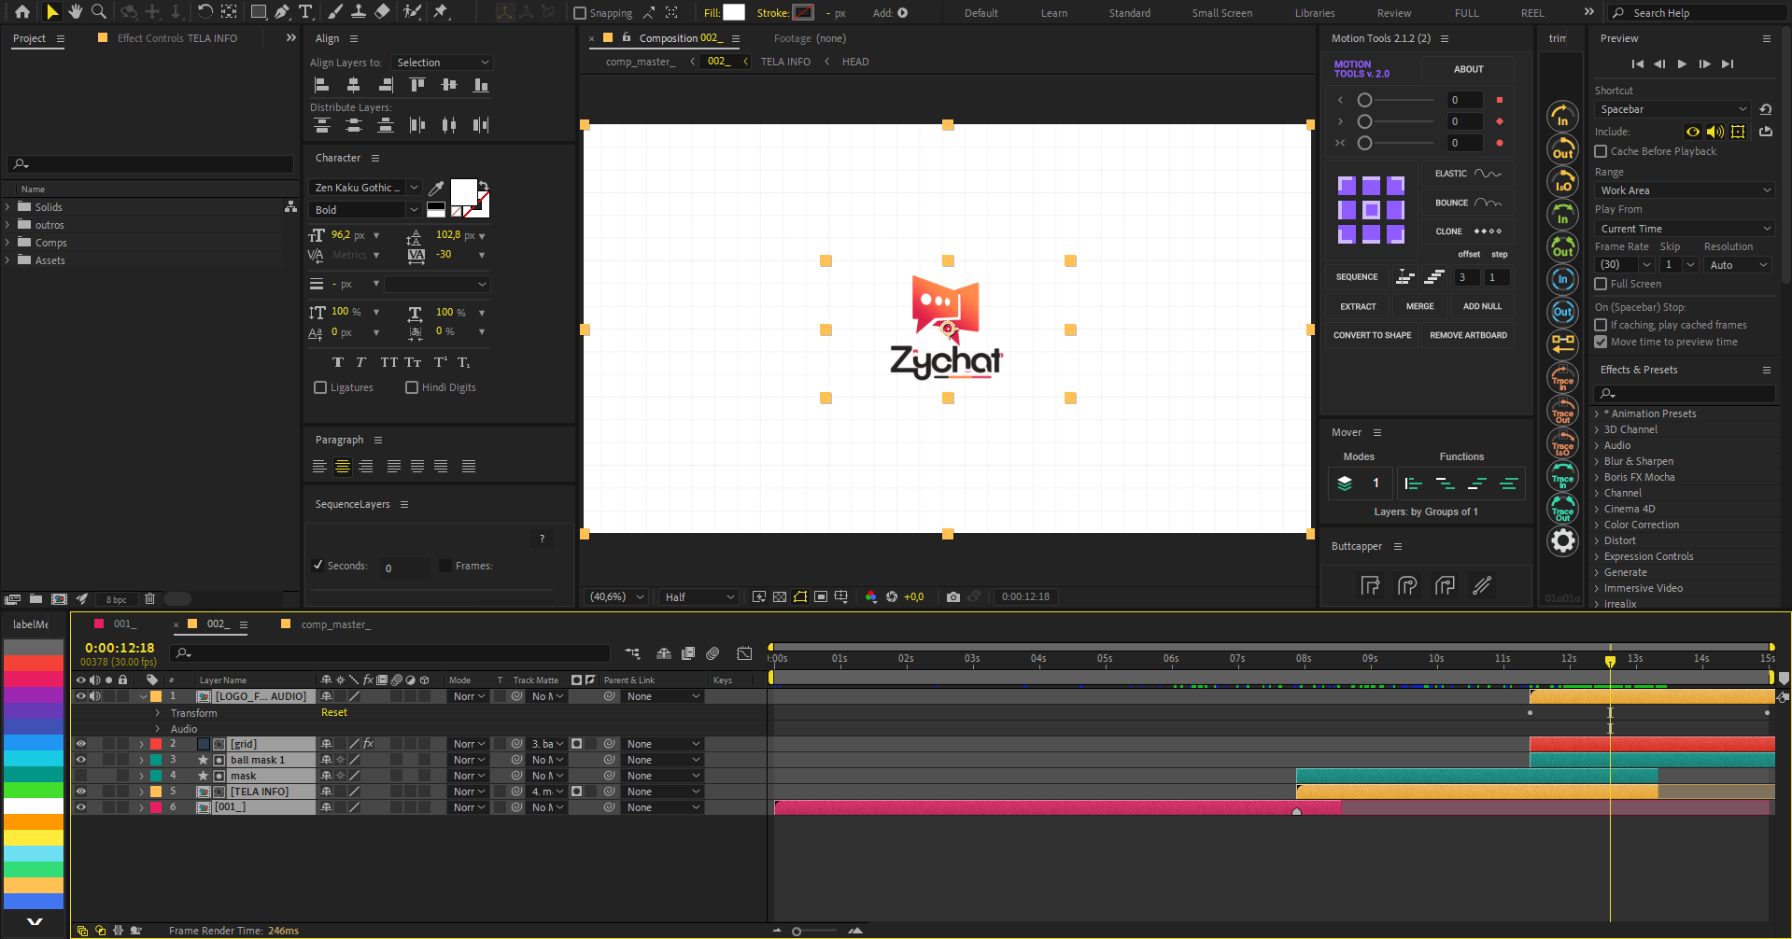1792x939 pixels.
Task: Click the All Caps TT icon
Action: tap(388, 362)
